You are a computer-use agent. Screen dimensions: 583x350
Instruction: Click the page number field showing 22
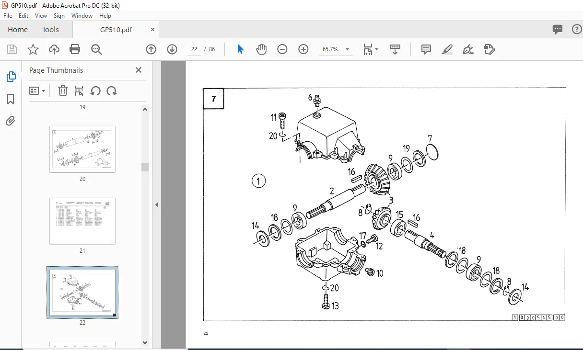[x=194, y=49]
